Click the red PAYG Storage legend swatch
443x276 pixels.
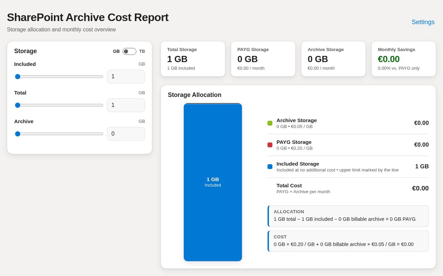coord(270,145)
